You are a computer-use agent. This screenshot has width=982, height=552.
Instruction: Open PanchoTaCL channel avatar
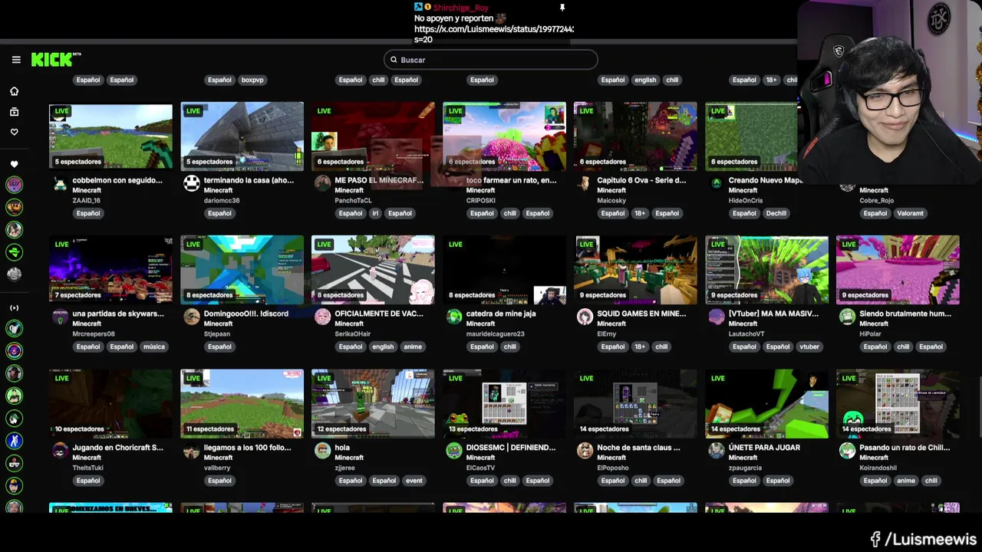point(323,184)
